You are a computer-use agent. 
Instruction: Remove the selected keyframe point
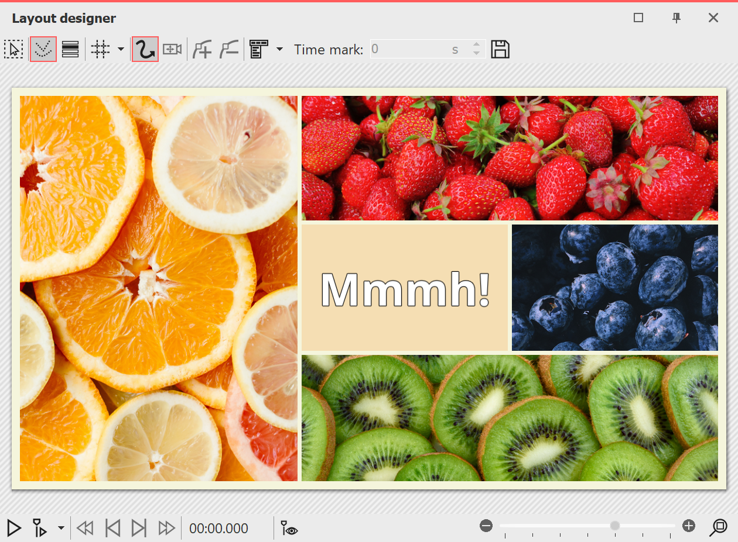tap(229, 49)
